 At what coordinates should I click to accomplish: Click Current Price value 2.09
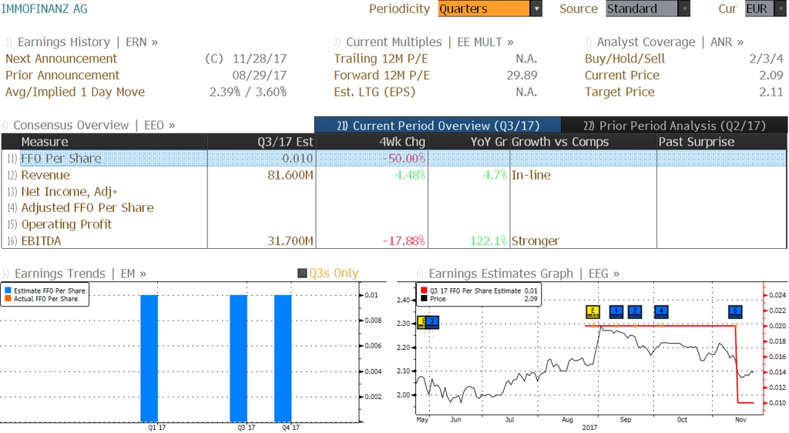771,76
